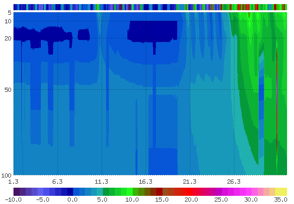Screen dimensions: 294x204
Task: Click the y-axis label 100
Action: 6,175
